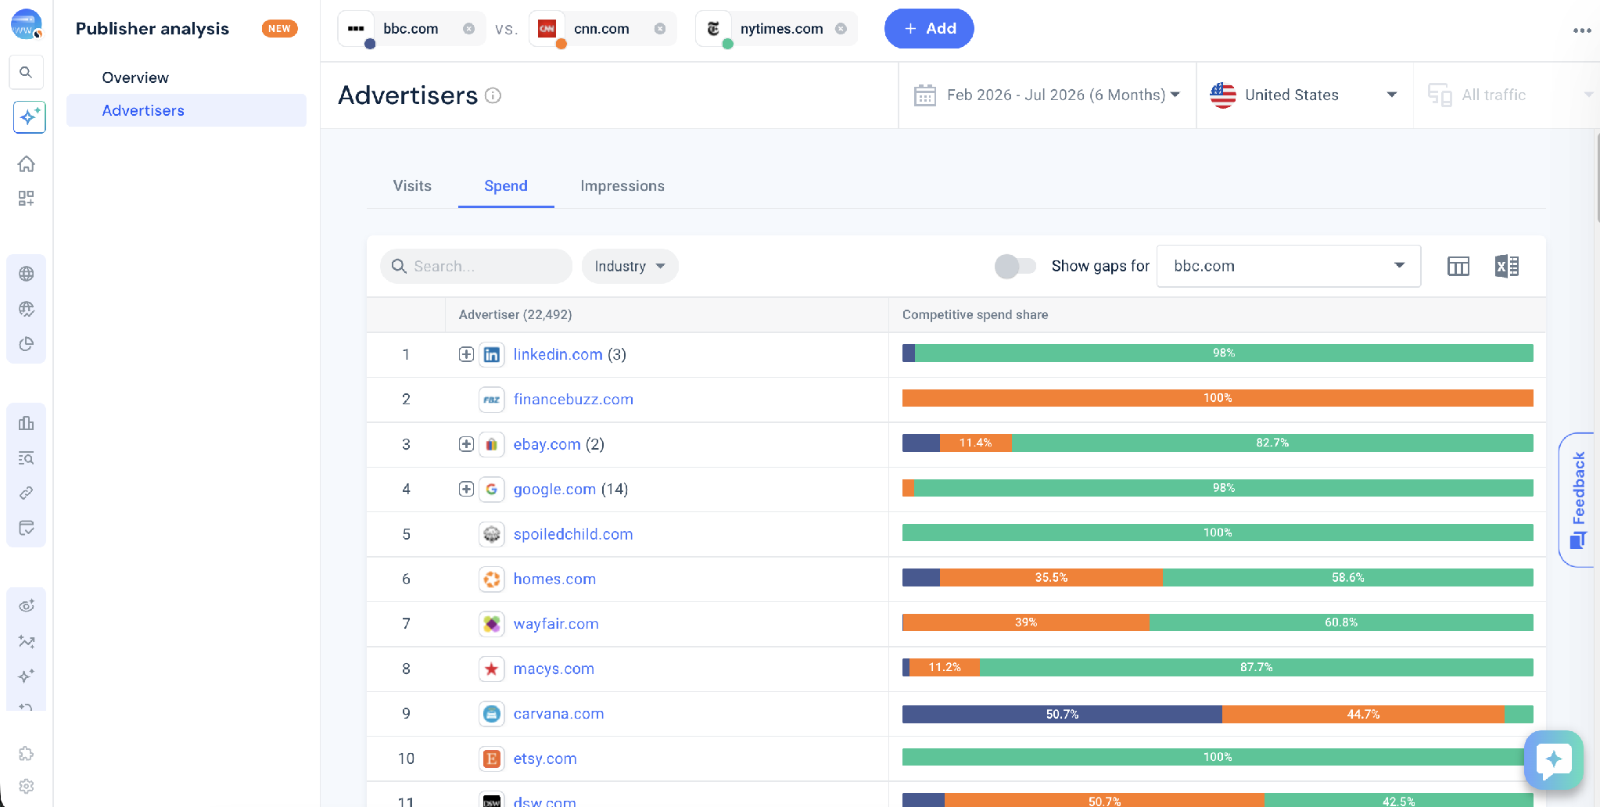The image size is (1600, 807).
Task: Expand ebay.com advertiser group
Action: (x=466, y=444)
